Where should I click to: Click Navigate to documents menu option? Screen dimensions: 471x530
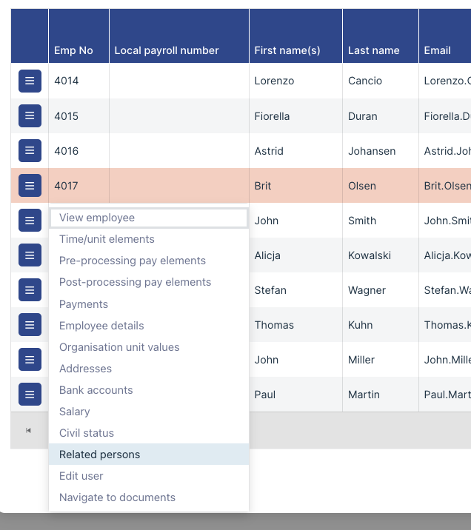(117, 497)
